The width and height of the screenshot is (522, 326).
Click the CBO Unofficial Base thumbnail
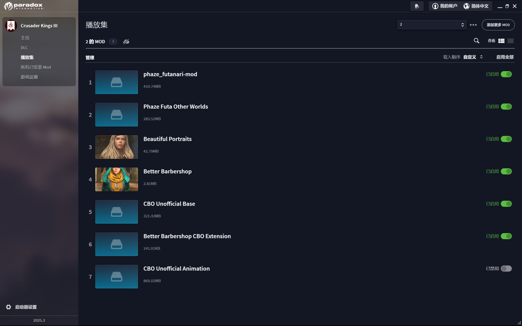tap(117, 212)
